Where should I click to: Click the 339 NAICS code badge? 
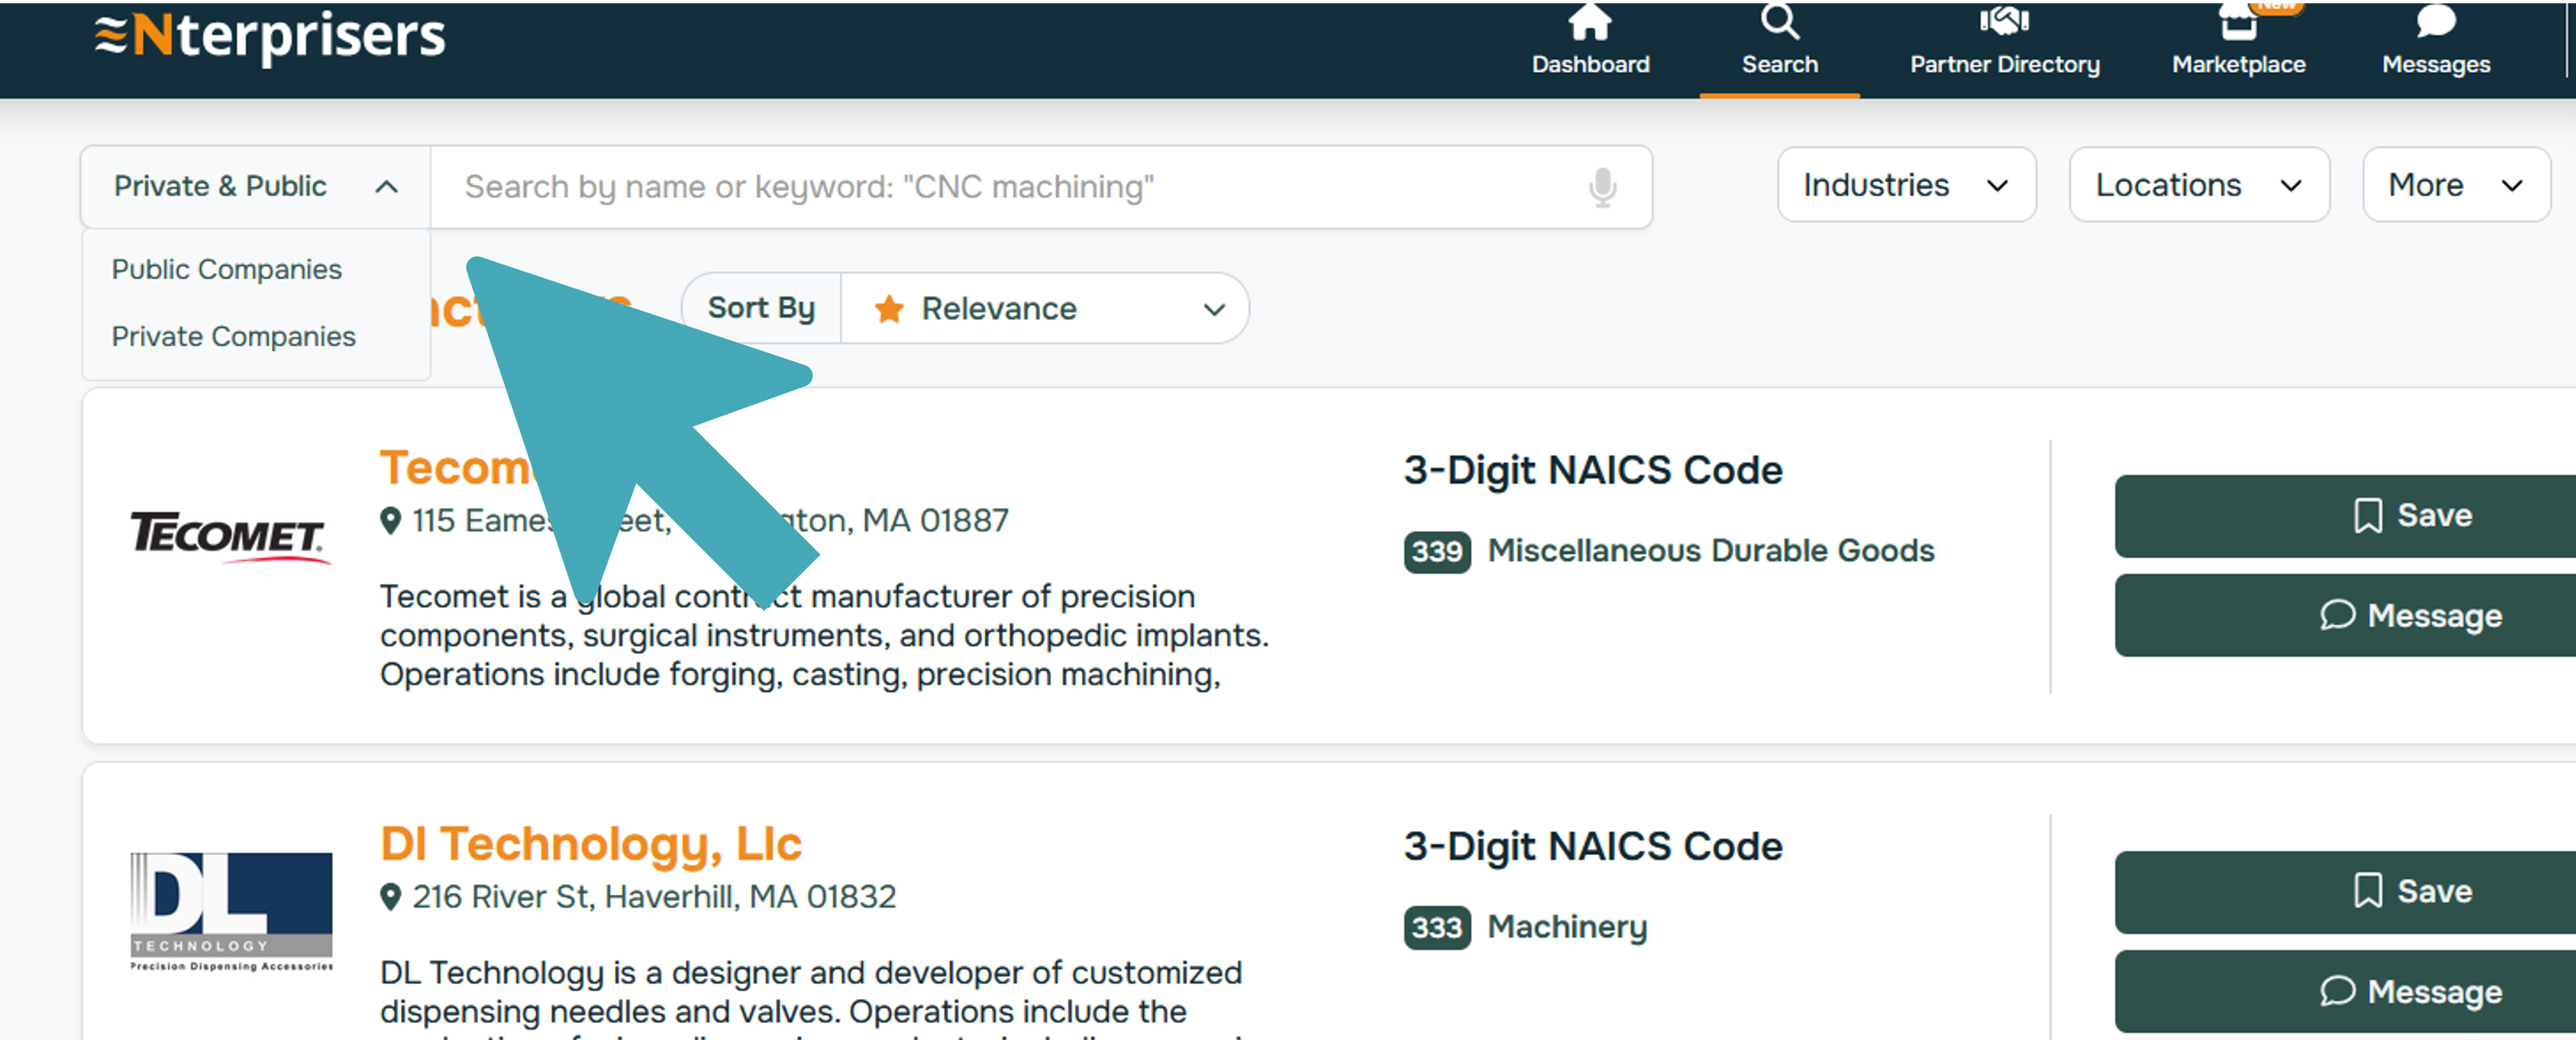(x=1437, y=551)
